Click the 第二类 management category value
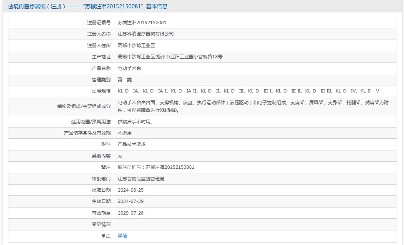The height and width of the screenshot is (245, 404). pyautogui.click(x=125, y=80)
